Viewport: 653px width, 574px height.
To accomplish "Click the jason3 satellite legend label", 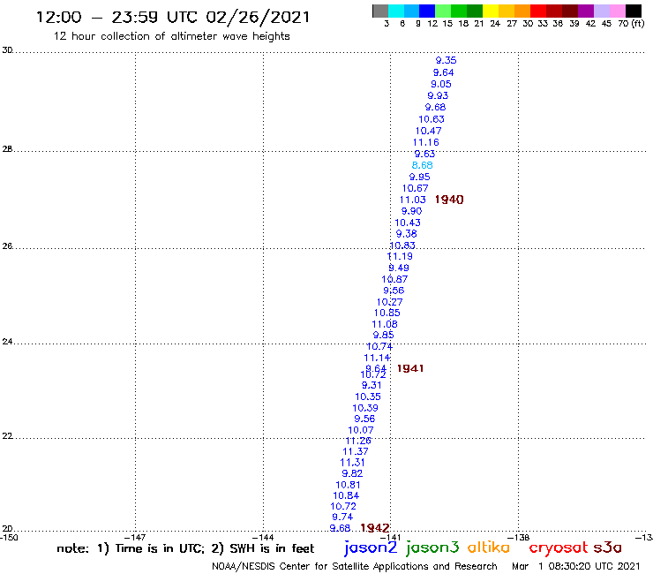I will (432, 548).
